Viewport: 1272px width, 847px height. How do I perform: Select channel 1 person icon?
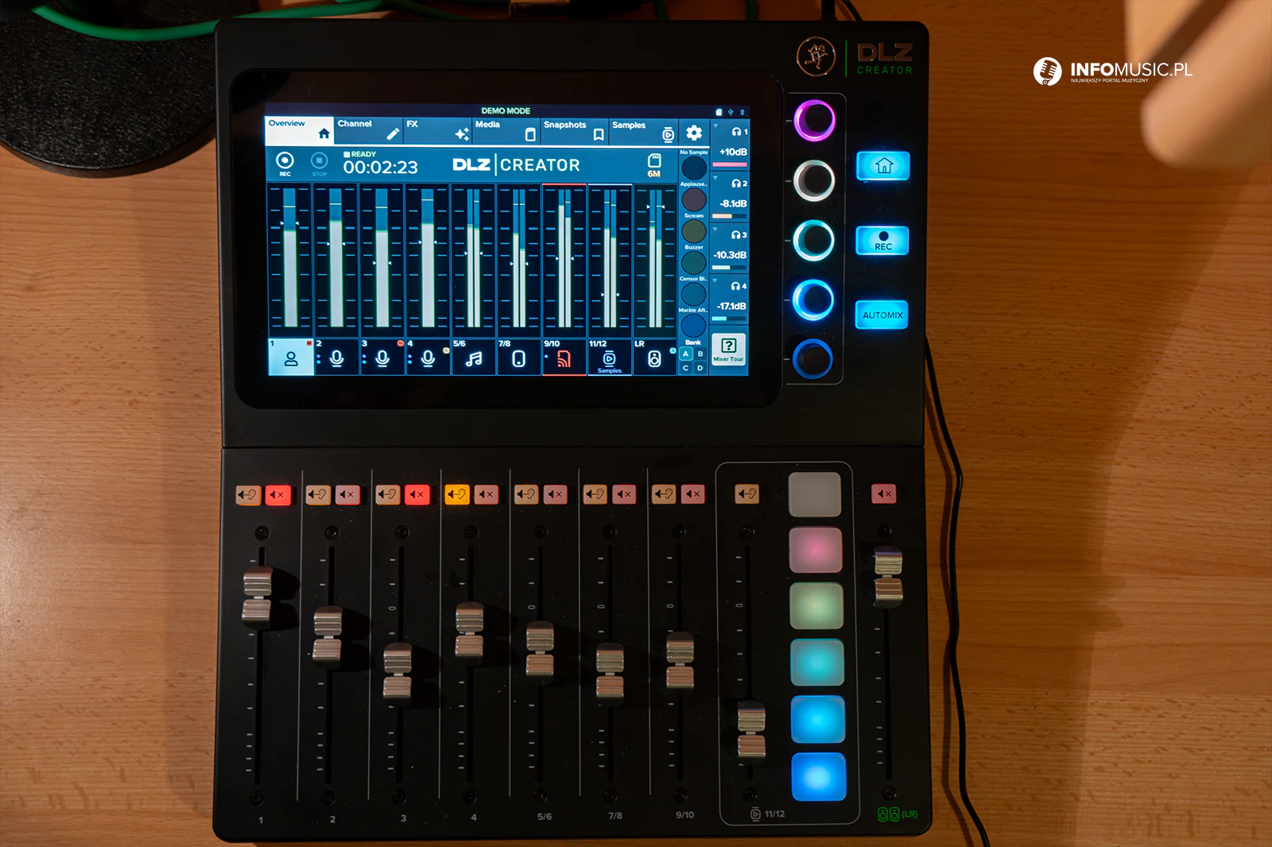tap(291, 358)
